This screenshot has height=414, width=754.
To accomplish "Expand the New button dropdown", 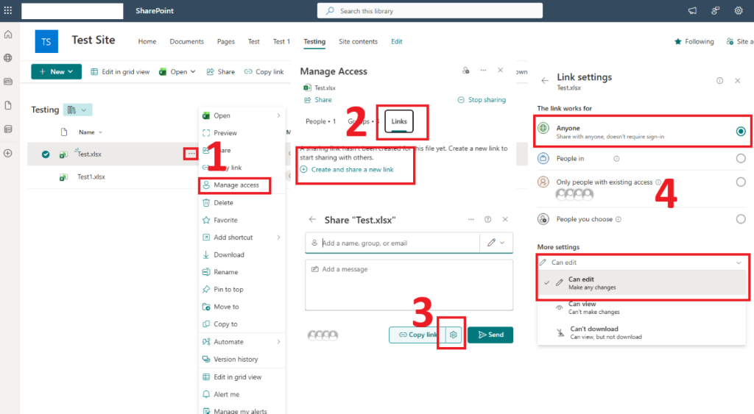I will click(x=71, y=71).
